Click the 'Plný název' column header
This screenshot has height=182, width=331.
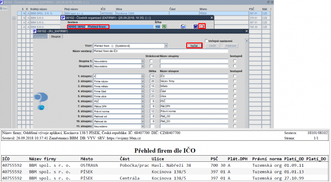pyautogui.click(x=71, y=9)
